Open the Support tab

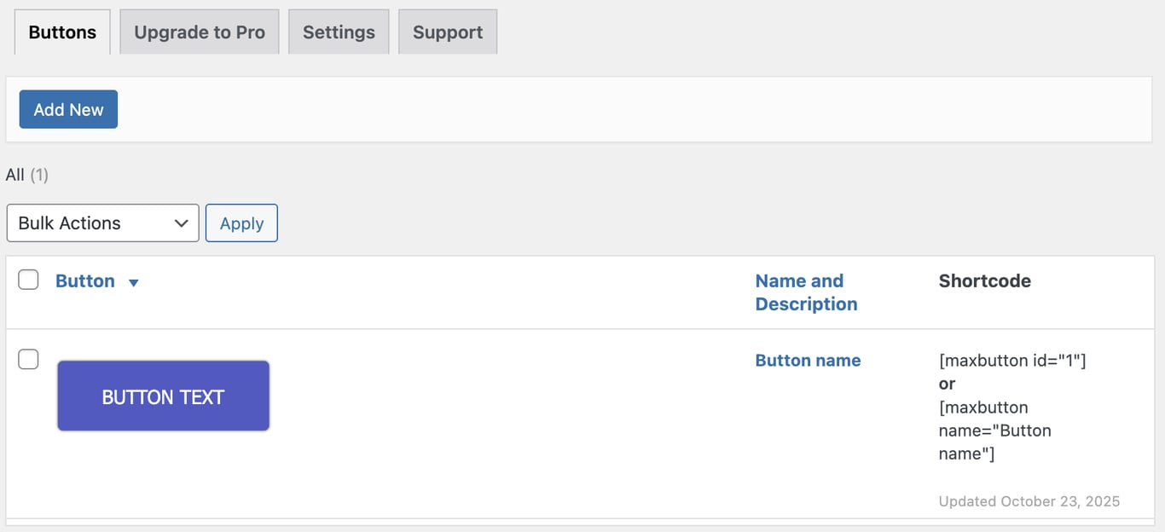point(448,32)
